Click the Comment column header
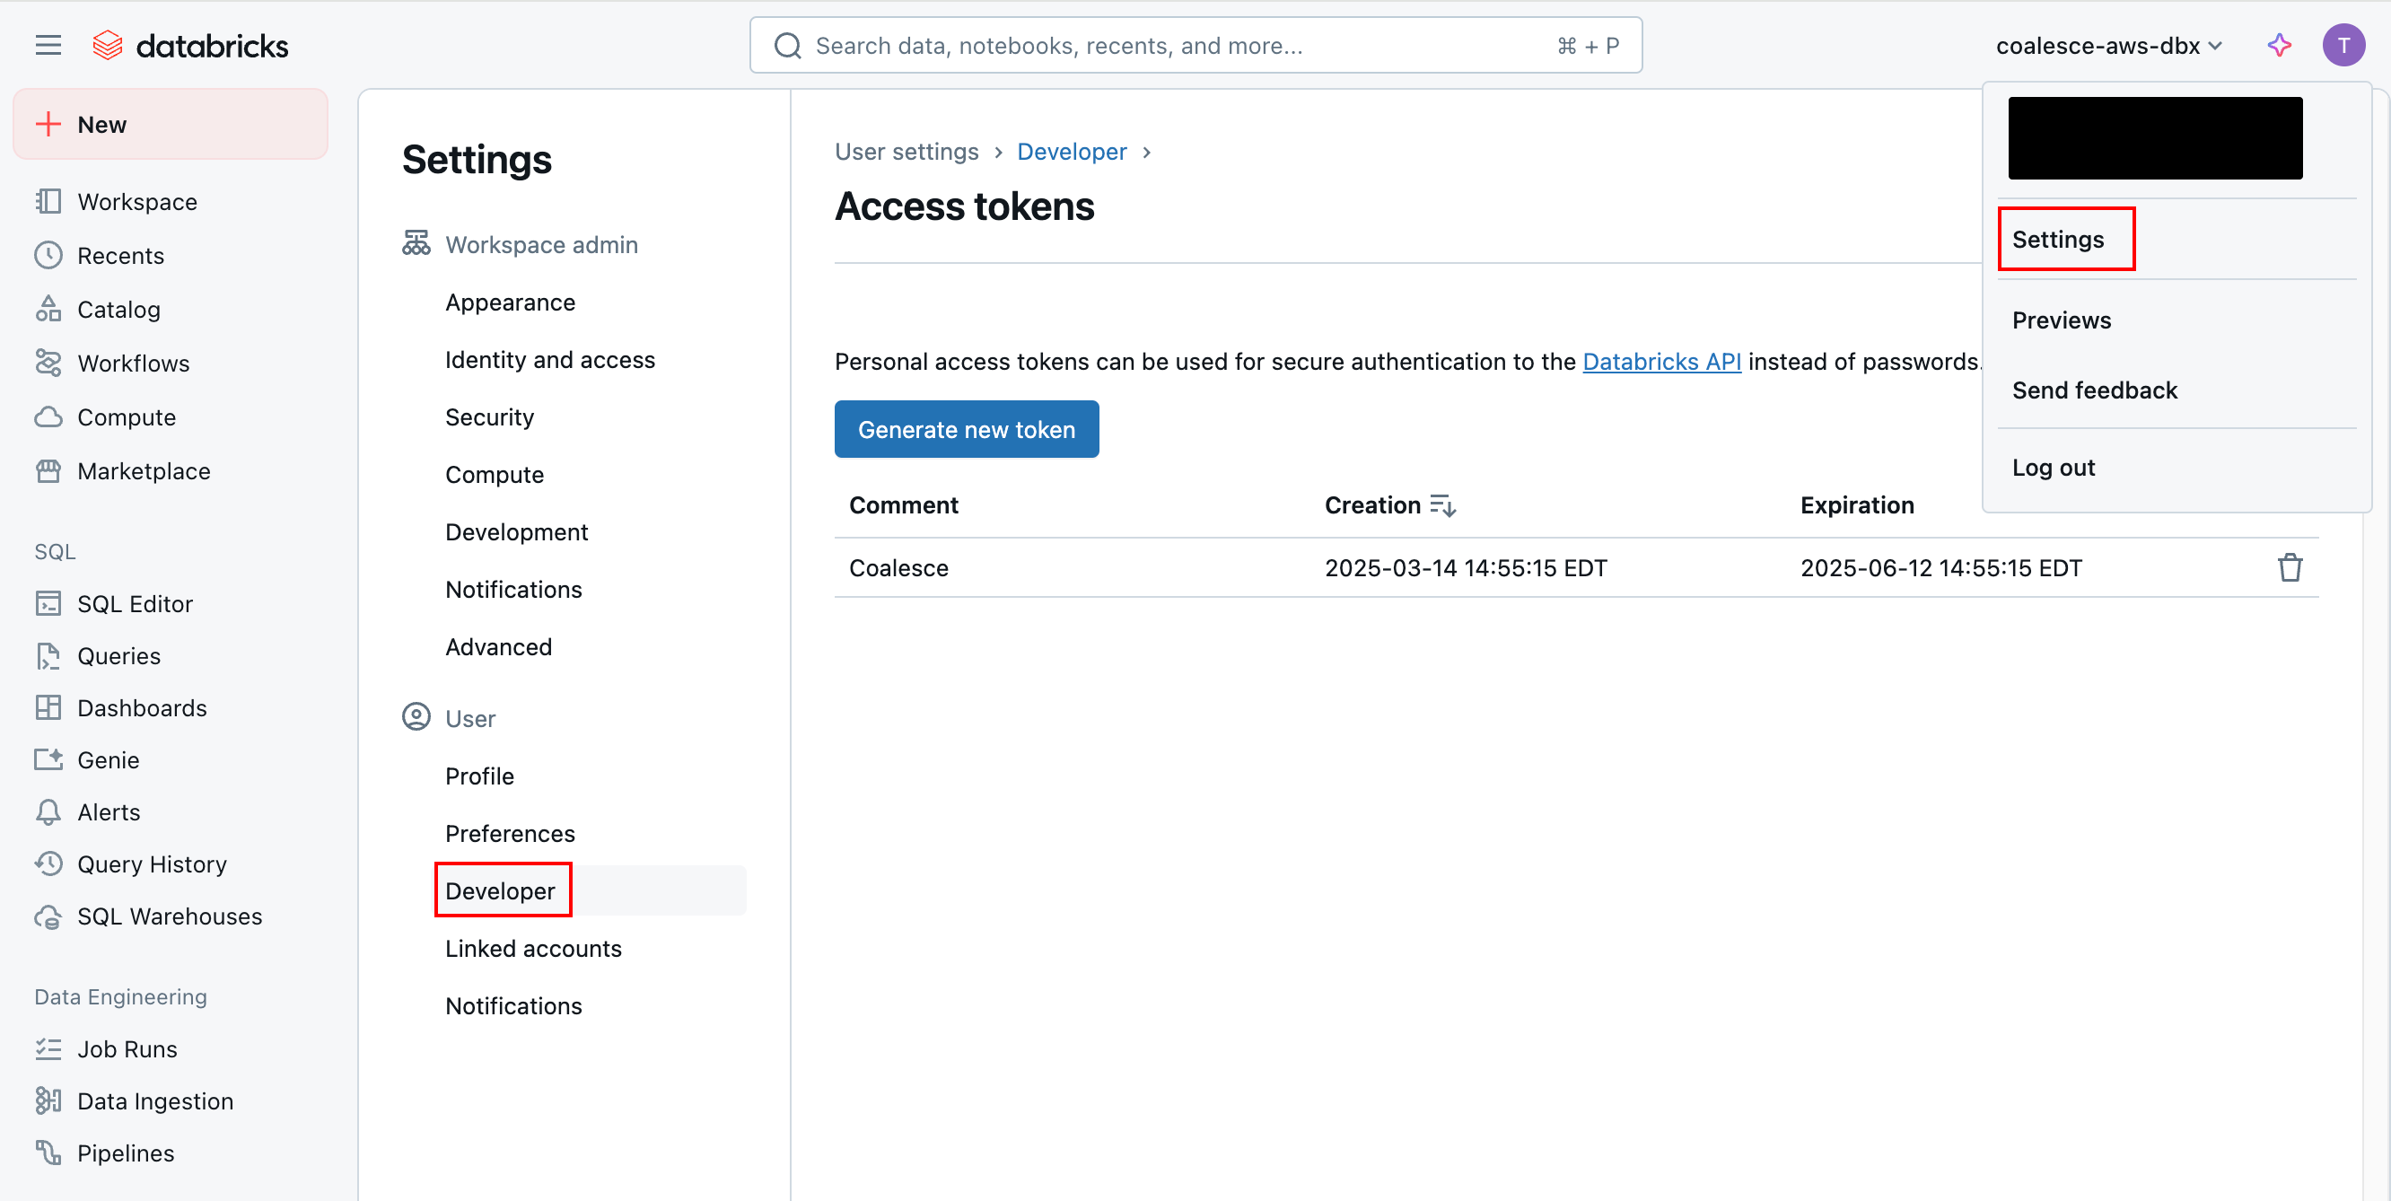 [903, 504]
